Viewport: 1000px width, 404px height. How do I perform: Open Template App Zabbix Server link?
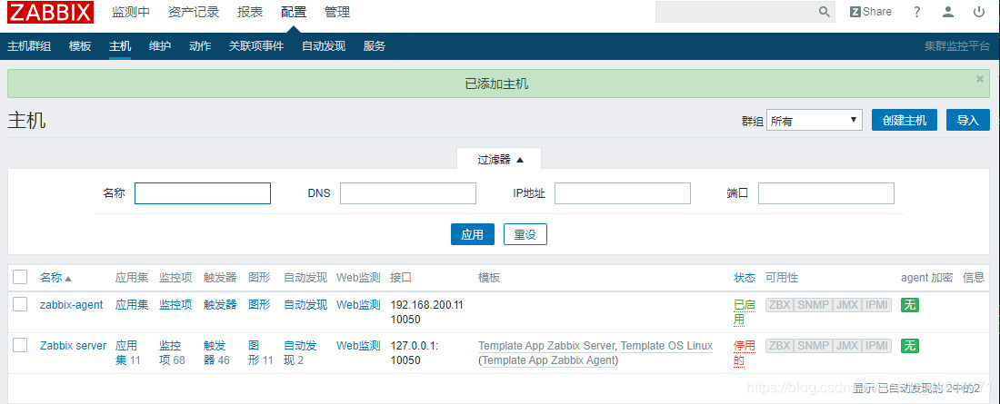pos(547,346)
